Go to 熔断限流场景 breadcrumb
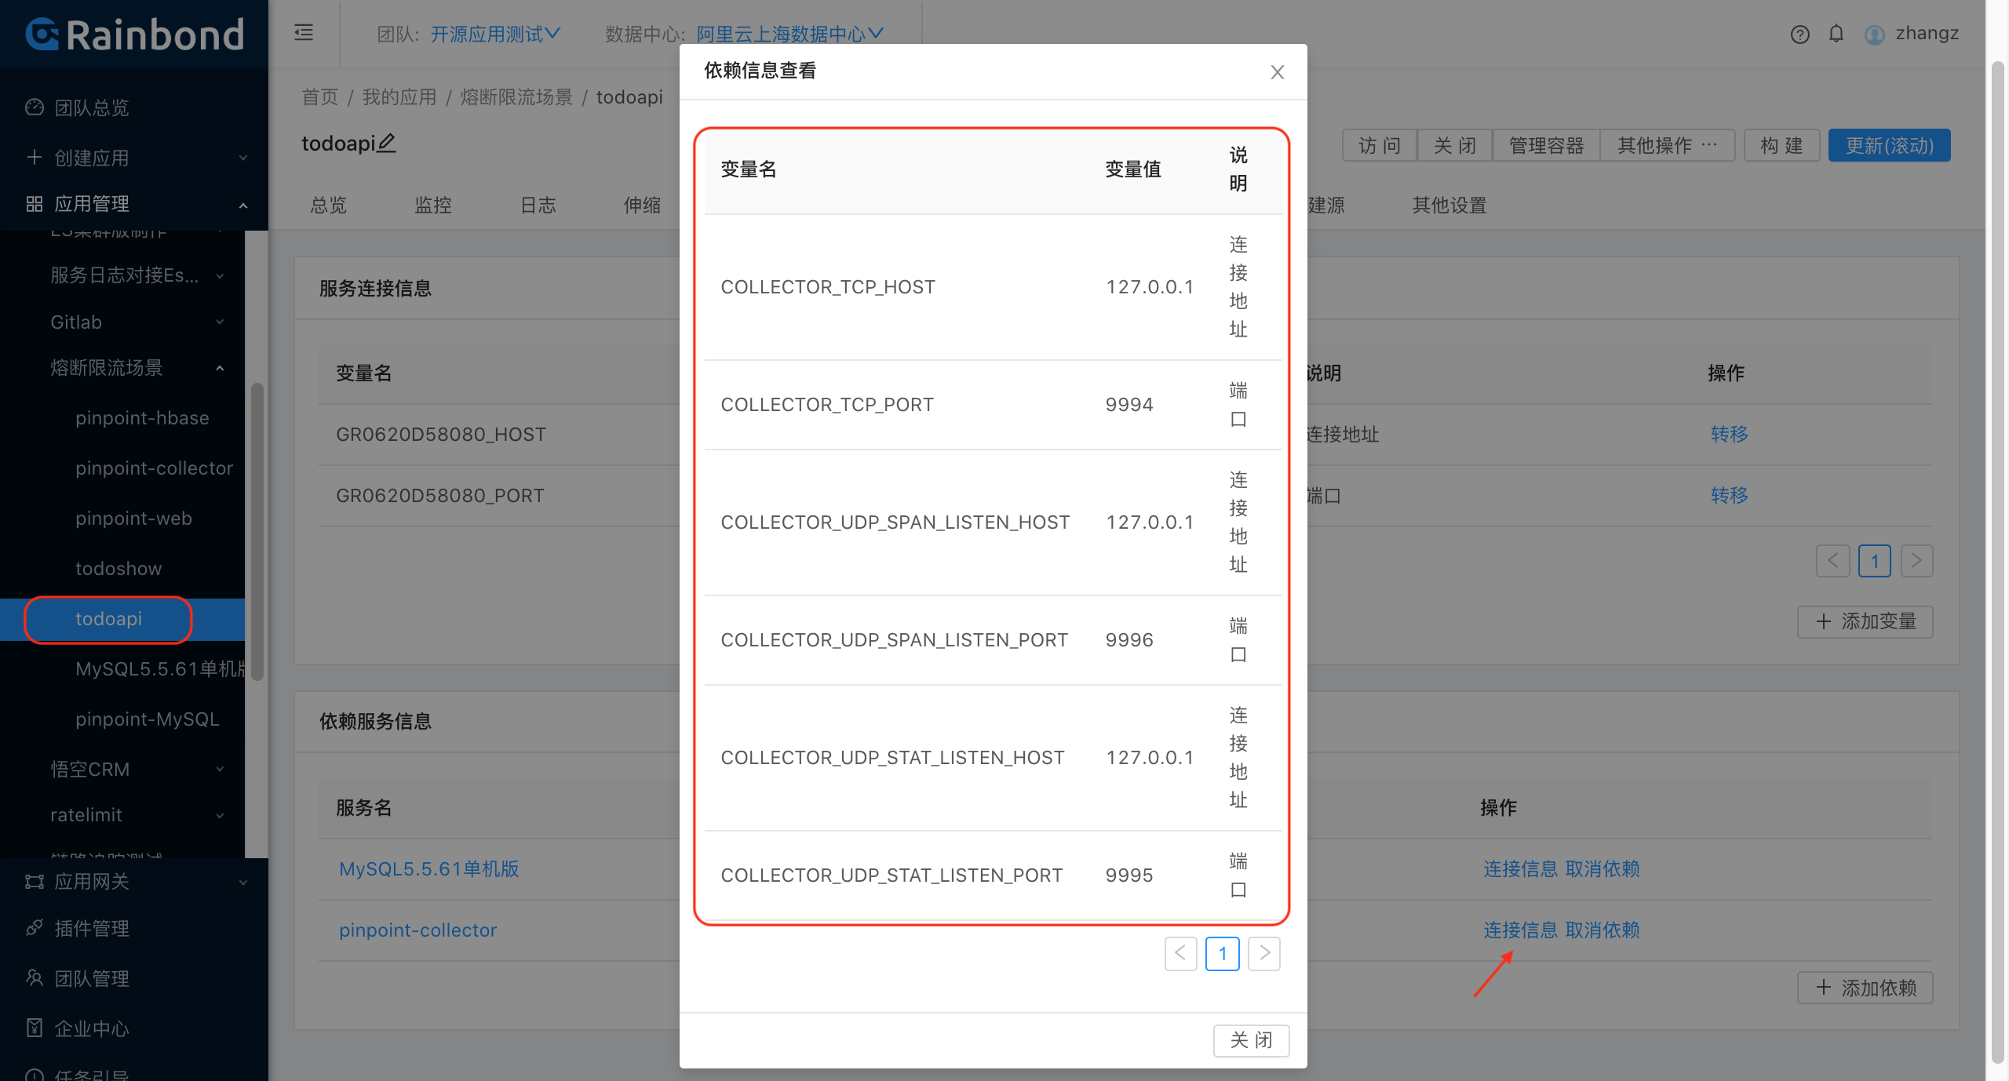2009x1081 pixels. click(x=516, y=97)
